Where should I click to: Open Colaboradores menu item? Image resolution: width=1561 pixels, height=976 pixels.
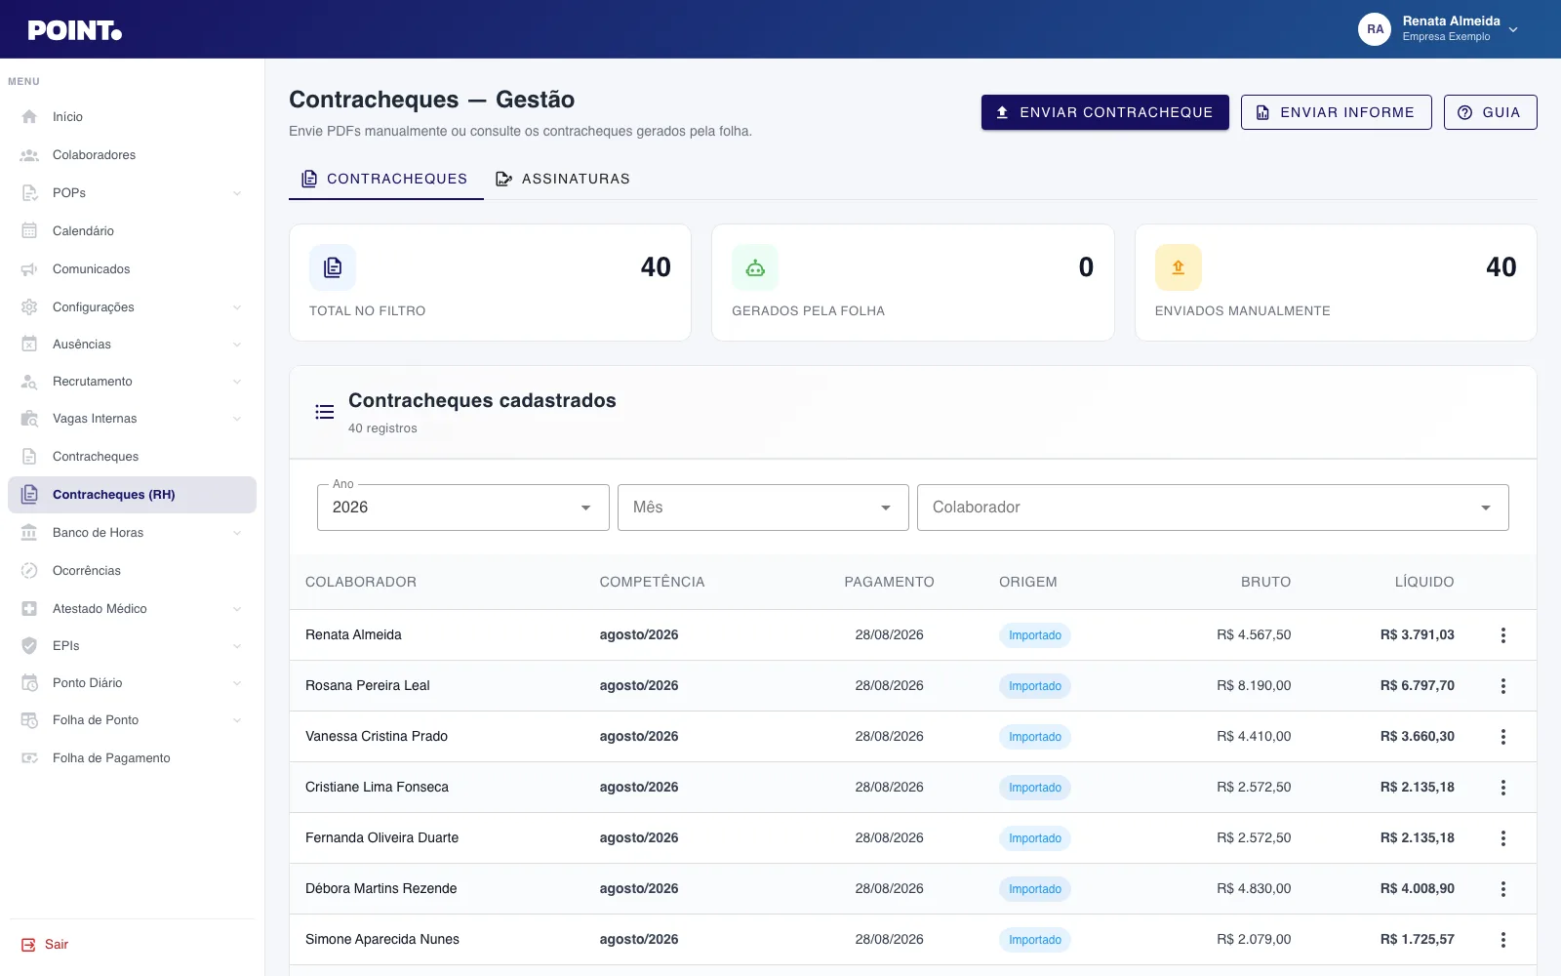pyautogui.click(x=132, y=155)
